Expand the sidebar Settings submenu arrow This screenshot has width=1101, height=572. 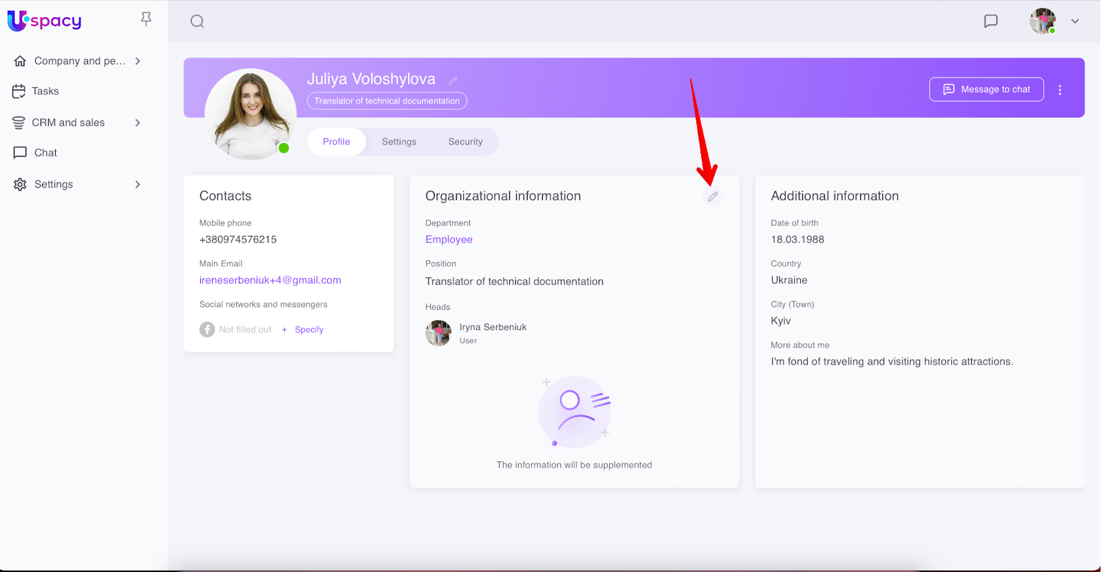[138, 184]
